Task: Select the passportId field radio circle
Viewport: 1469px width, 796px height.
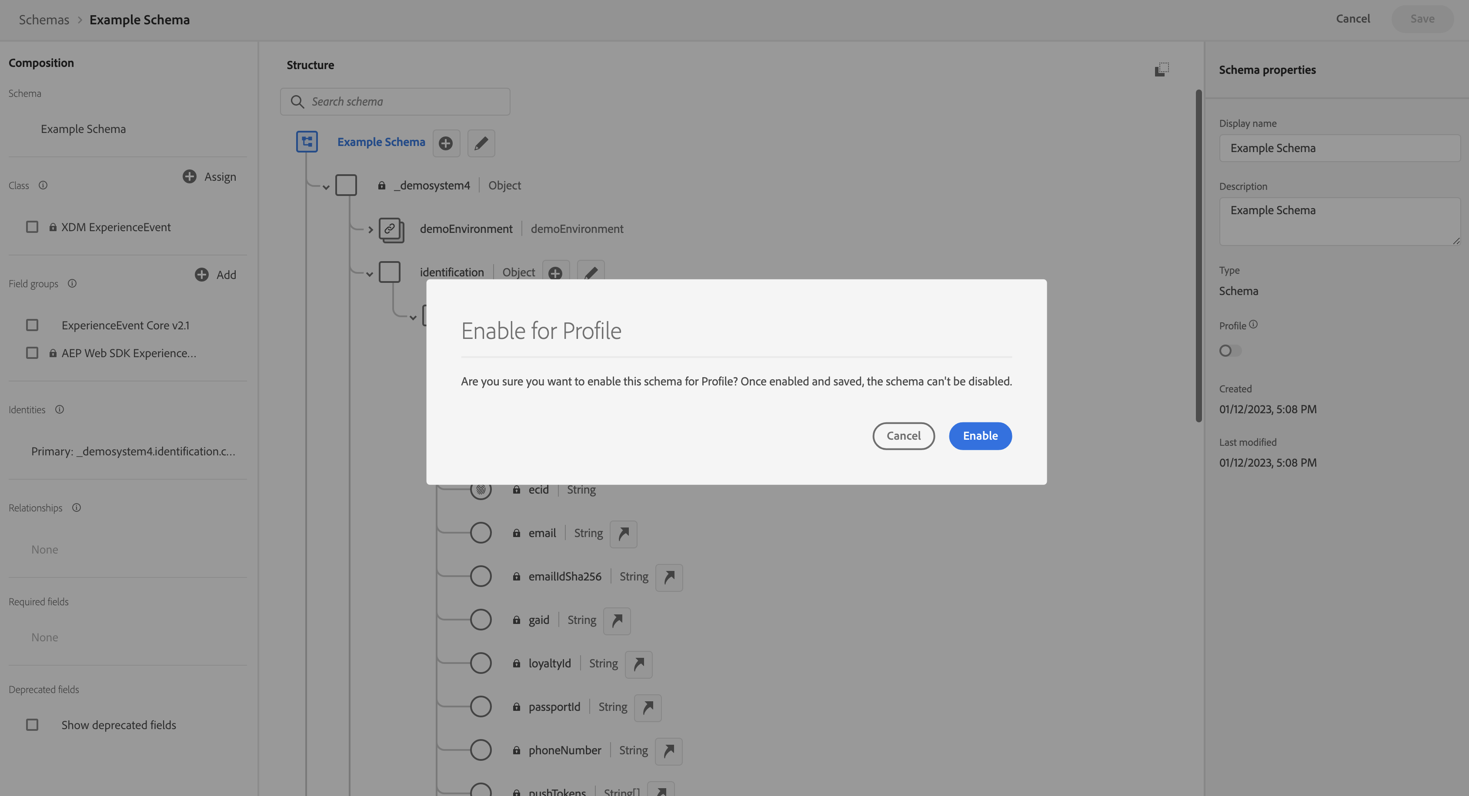Action: point(480,707)
